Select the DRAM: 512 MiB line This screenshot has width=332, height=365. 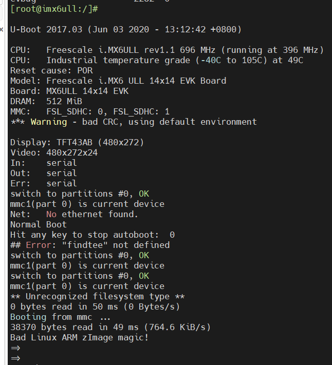click(46, 101)
